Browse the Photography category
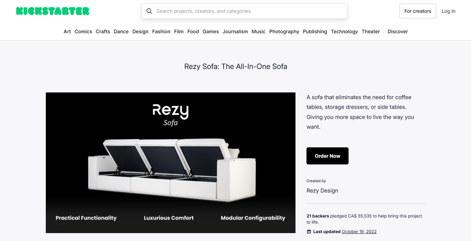This screenshot has height=241, width=471. click(x=284, y=31)
